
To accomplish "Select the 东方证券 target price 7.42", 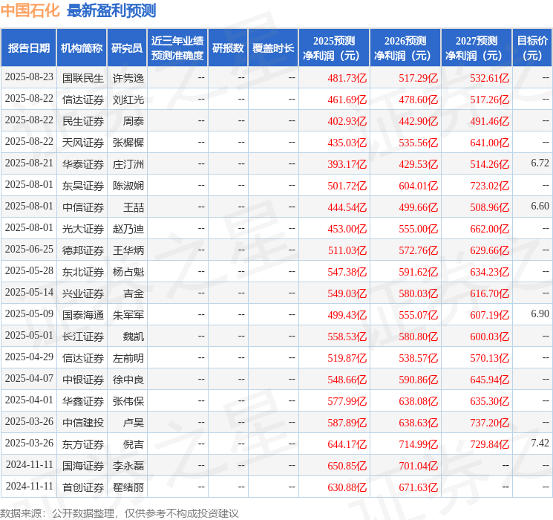I will pos(540,443).
